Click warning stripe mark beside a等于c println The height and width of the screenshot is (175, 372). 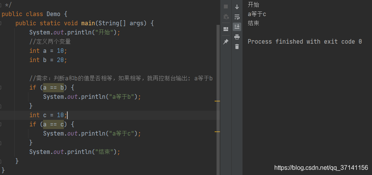[217, 132]
